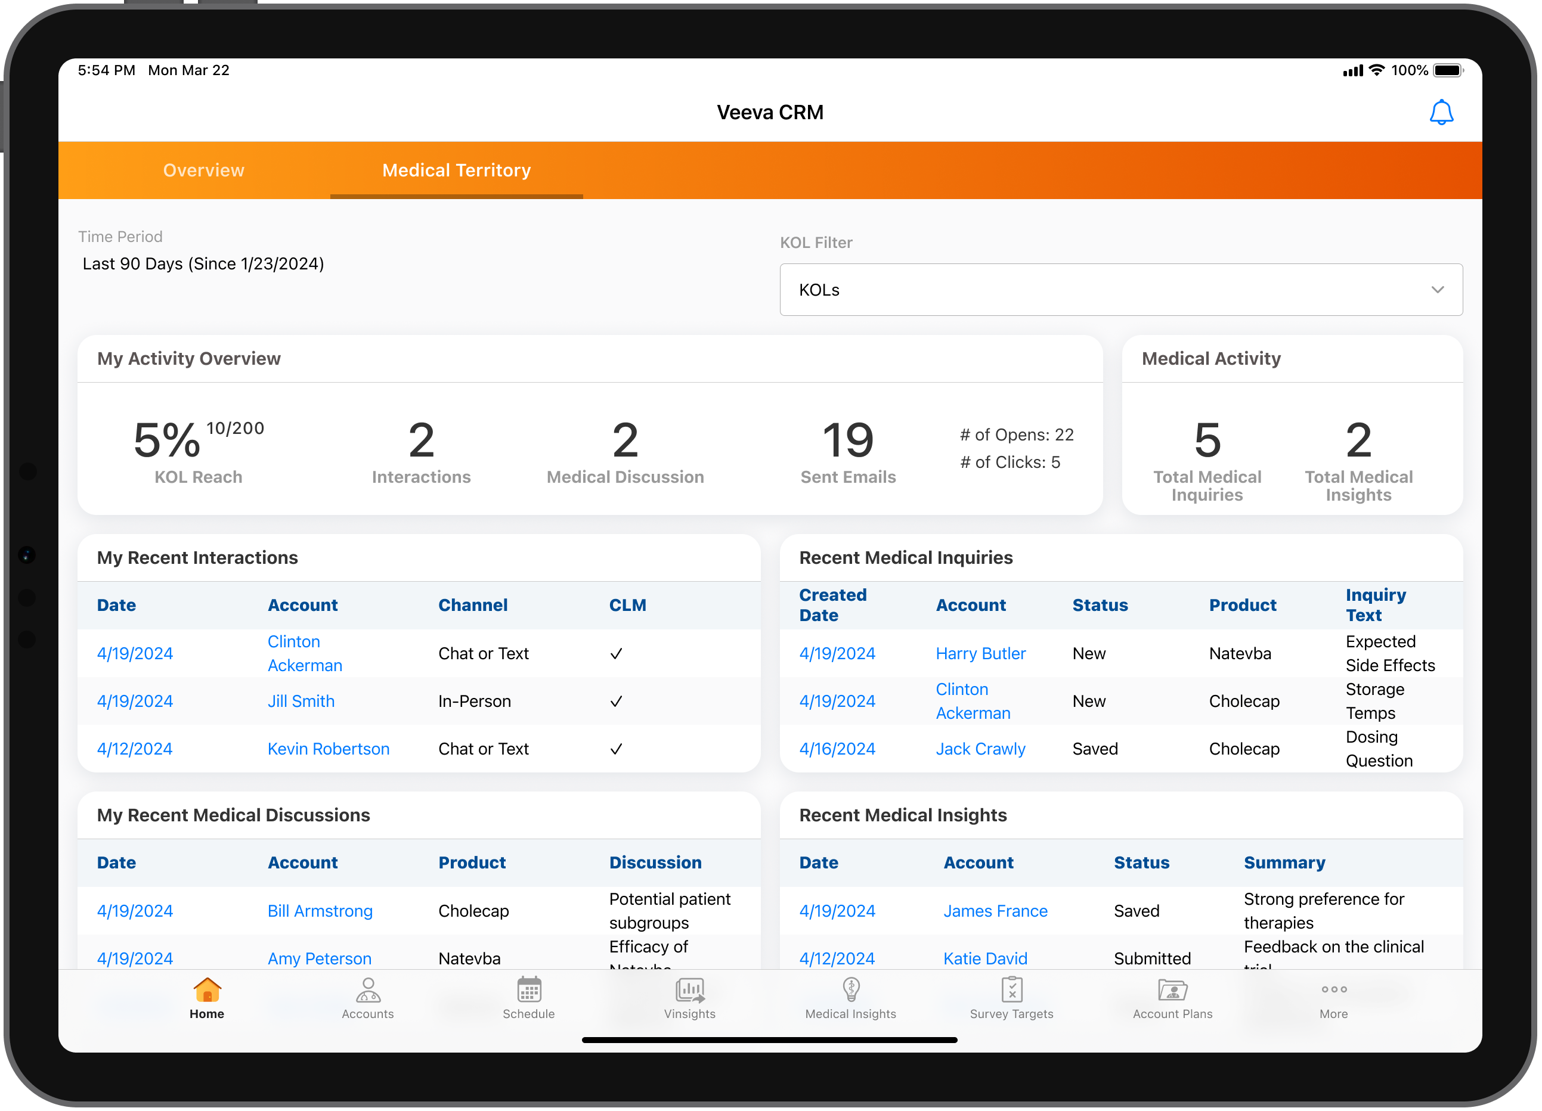Open the Medical Insights lightbulb icon
The width and height of the screenshot is (1542, 1111).
[x=850, y=990]
